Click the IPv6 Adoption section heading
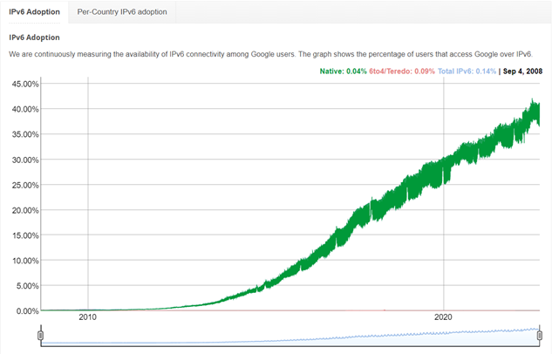Screen dimensions: 552x354 (34, 37)
